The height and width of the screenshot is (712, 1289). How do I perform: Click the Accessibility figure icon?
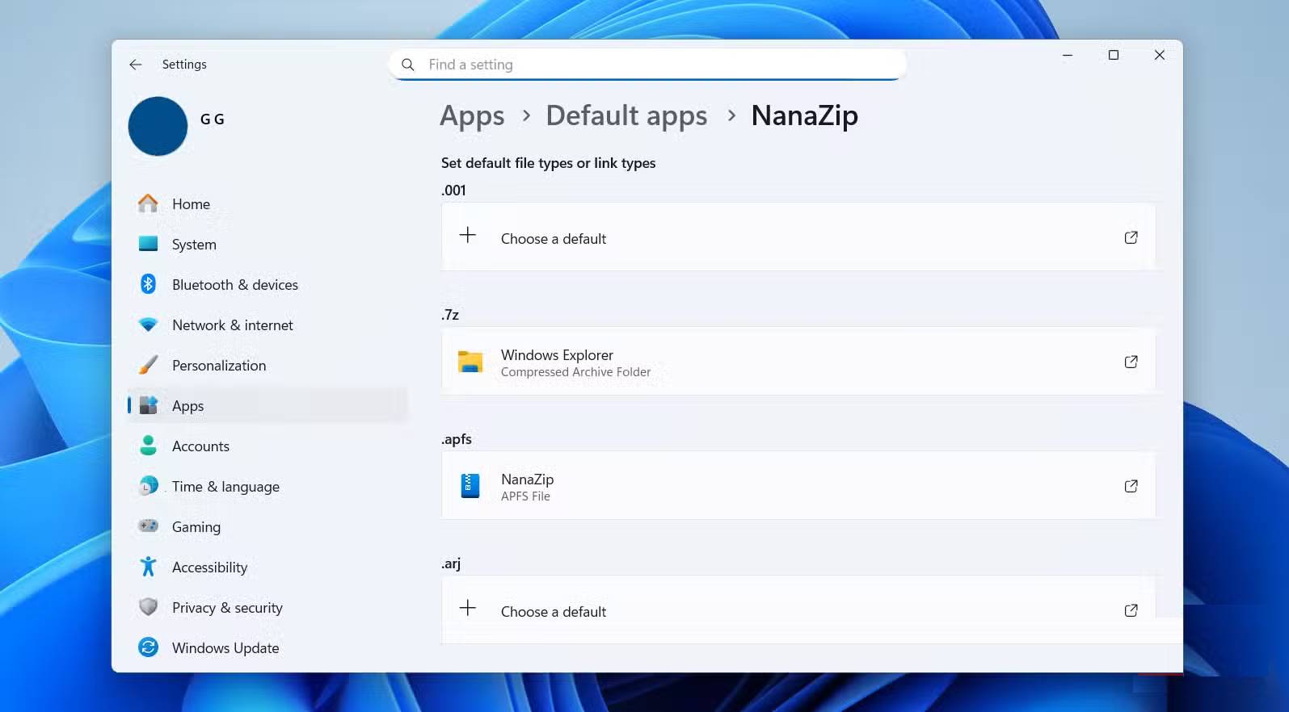coord(148,567)
